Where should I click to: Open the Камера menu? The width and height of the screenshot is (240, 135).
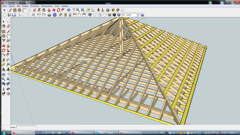pos(25,6)
